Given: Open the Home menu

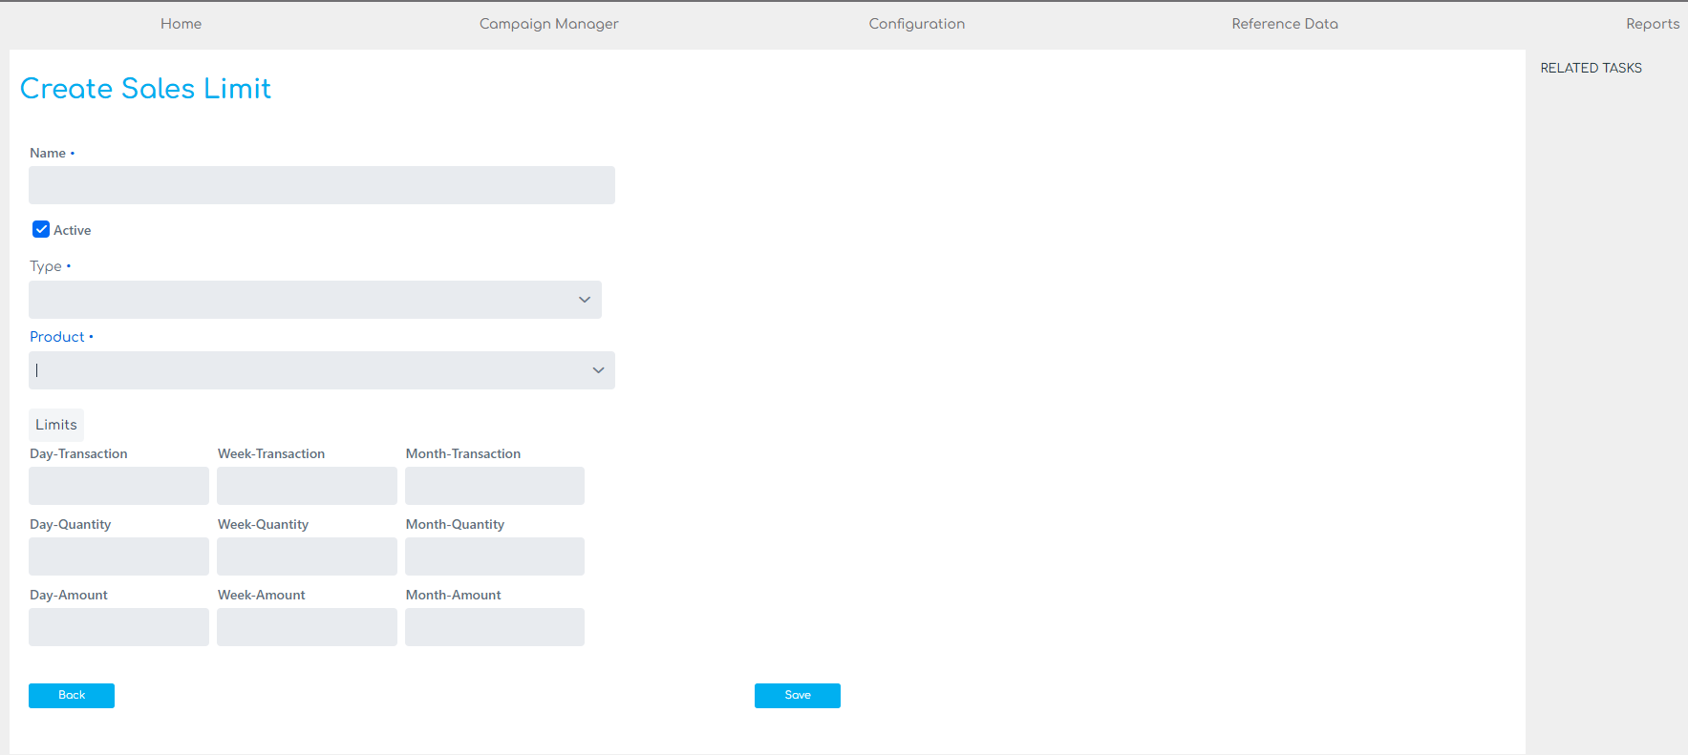Looking at the screenshot, I should click(x=181, y=24).
